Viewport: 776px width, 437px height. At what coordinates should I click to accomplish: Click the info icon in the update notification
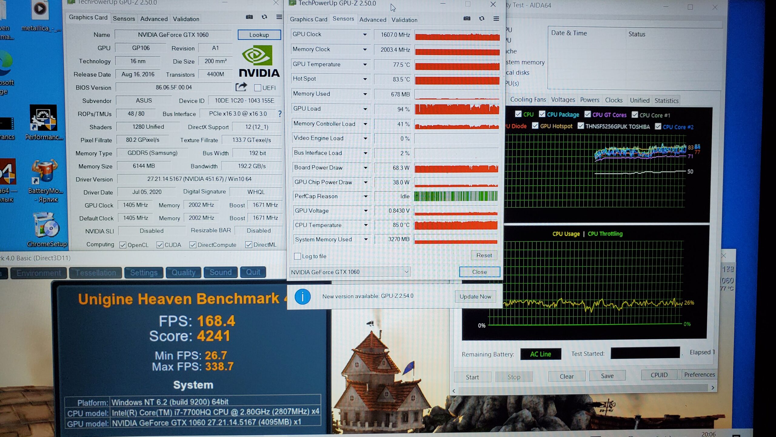tap(303, 296)
